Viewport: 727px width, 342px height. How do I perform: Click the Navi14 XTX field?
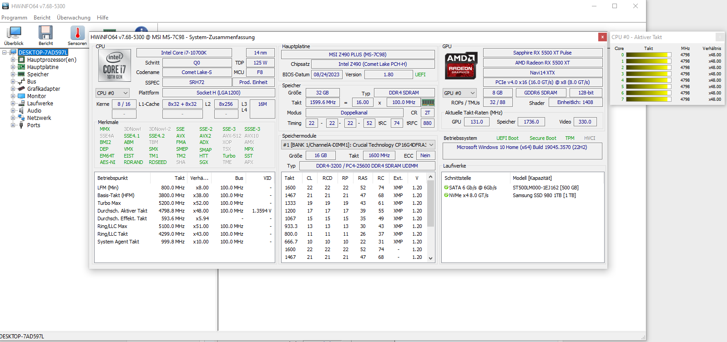[542, 73]
